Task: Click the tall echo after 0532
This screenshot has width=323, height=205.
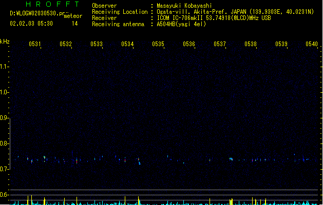Action: coord(77,160)
